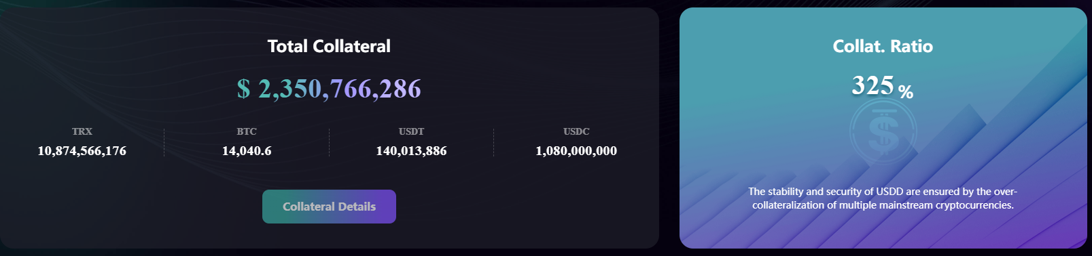
Task: Click the USDC amount 1,080,000,000
Action: click(x=576, y=151)
